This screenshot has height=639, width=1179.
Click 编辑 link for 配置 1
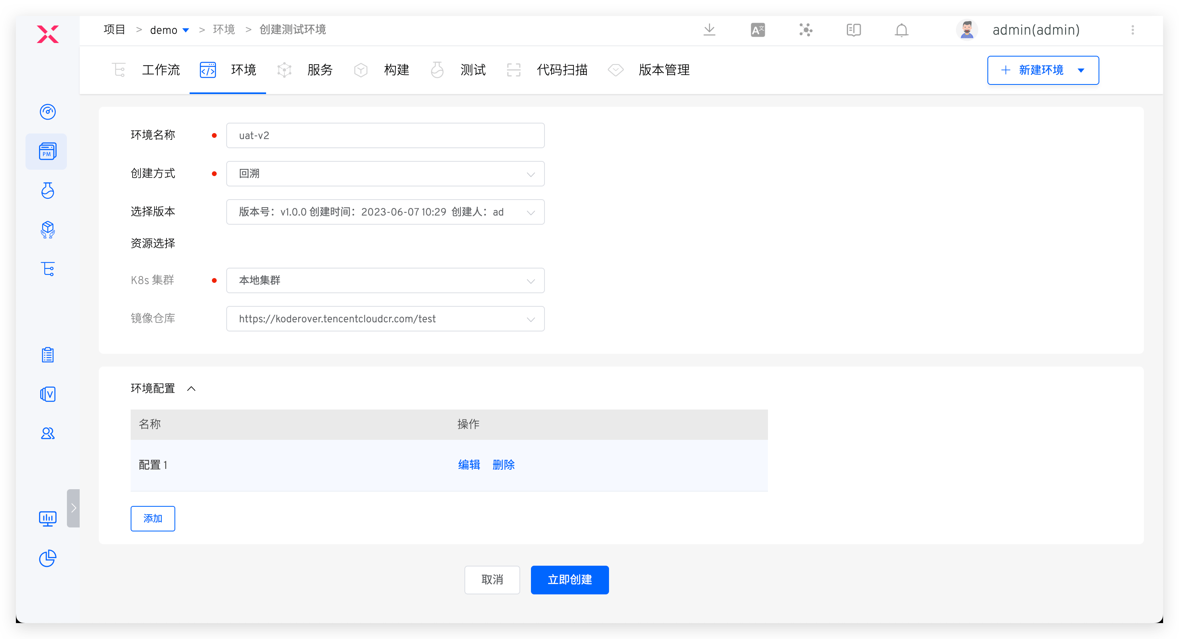click(469, 465)
